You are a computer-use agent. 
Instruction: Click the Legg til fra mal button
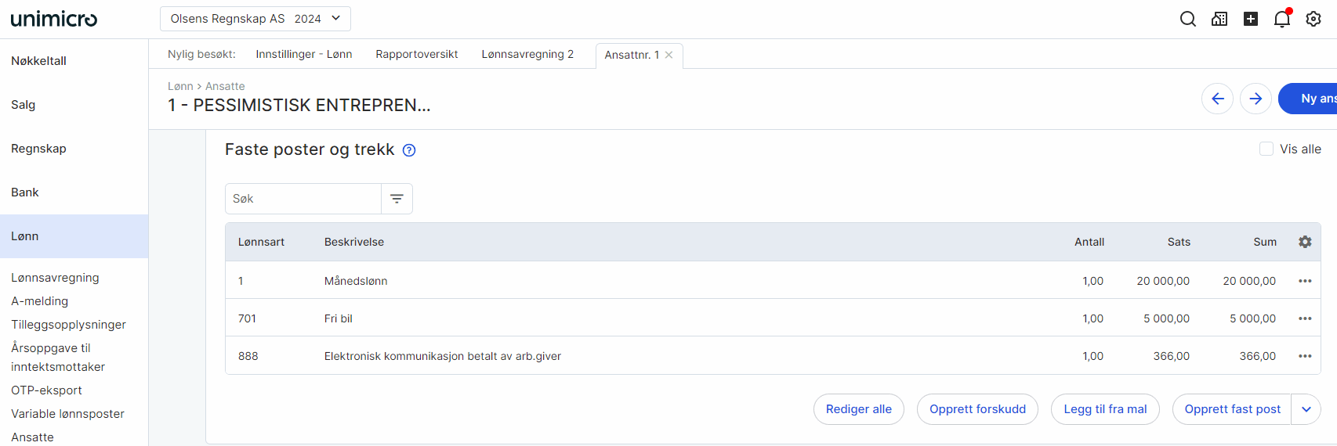pyautogui.click(x=1105, y=409)
